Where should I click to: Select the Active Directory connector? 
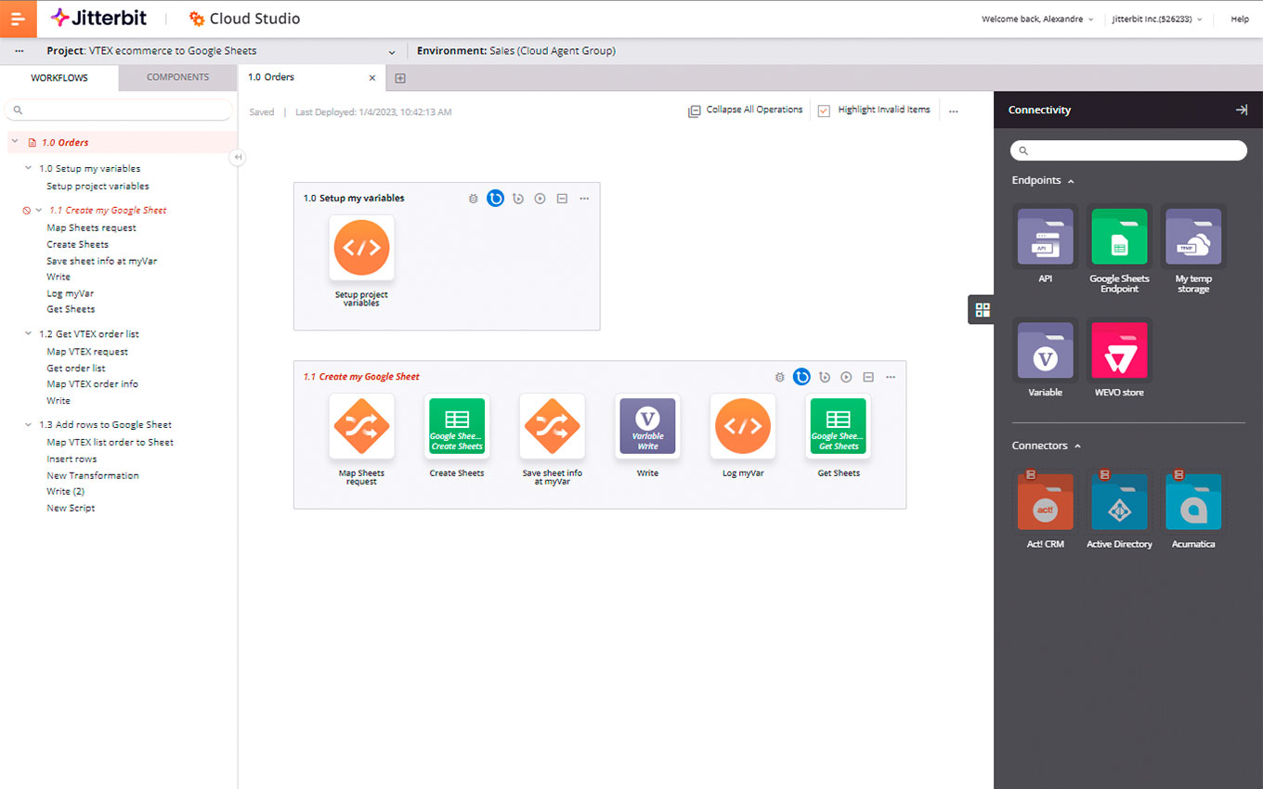click(x=1119, y=501)
